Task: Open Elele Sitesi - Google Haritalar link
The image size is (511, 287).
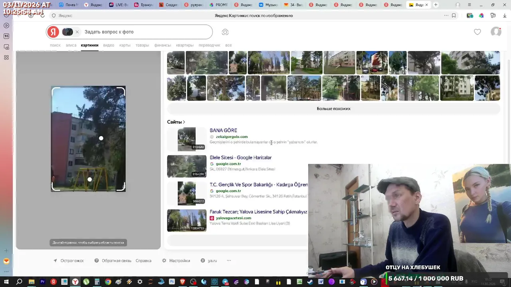Action: click(240, 157)
